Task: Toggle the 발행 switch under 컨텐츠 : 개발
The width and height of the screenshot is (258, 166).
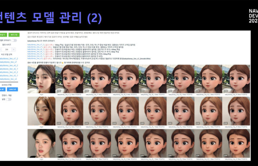Action: click(9, 99)
